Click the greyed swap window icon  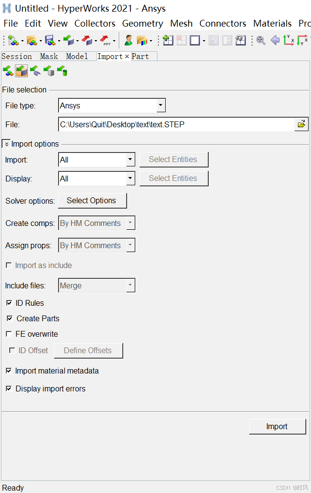[x=227, y=40]
